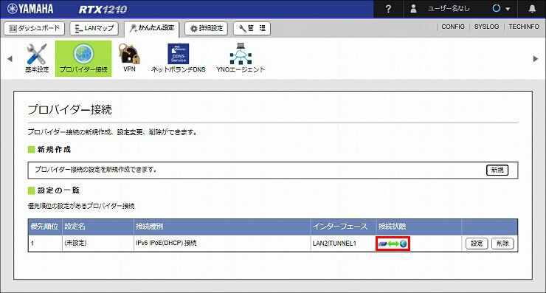Click the 削除 button for LAN2/TUNNEL1
546x293 pixels.
[x=502, y=244]
